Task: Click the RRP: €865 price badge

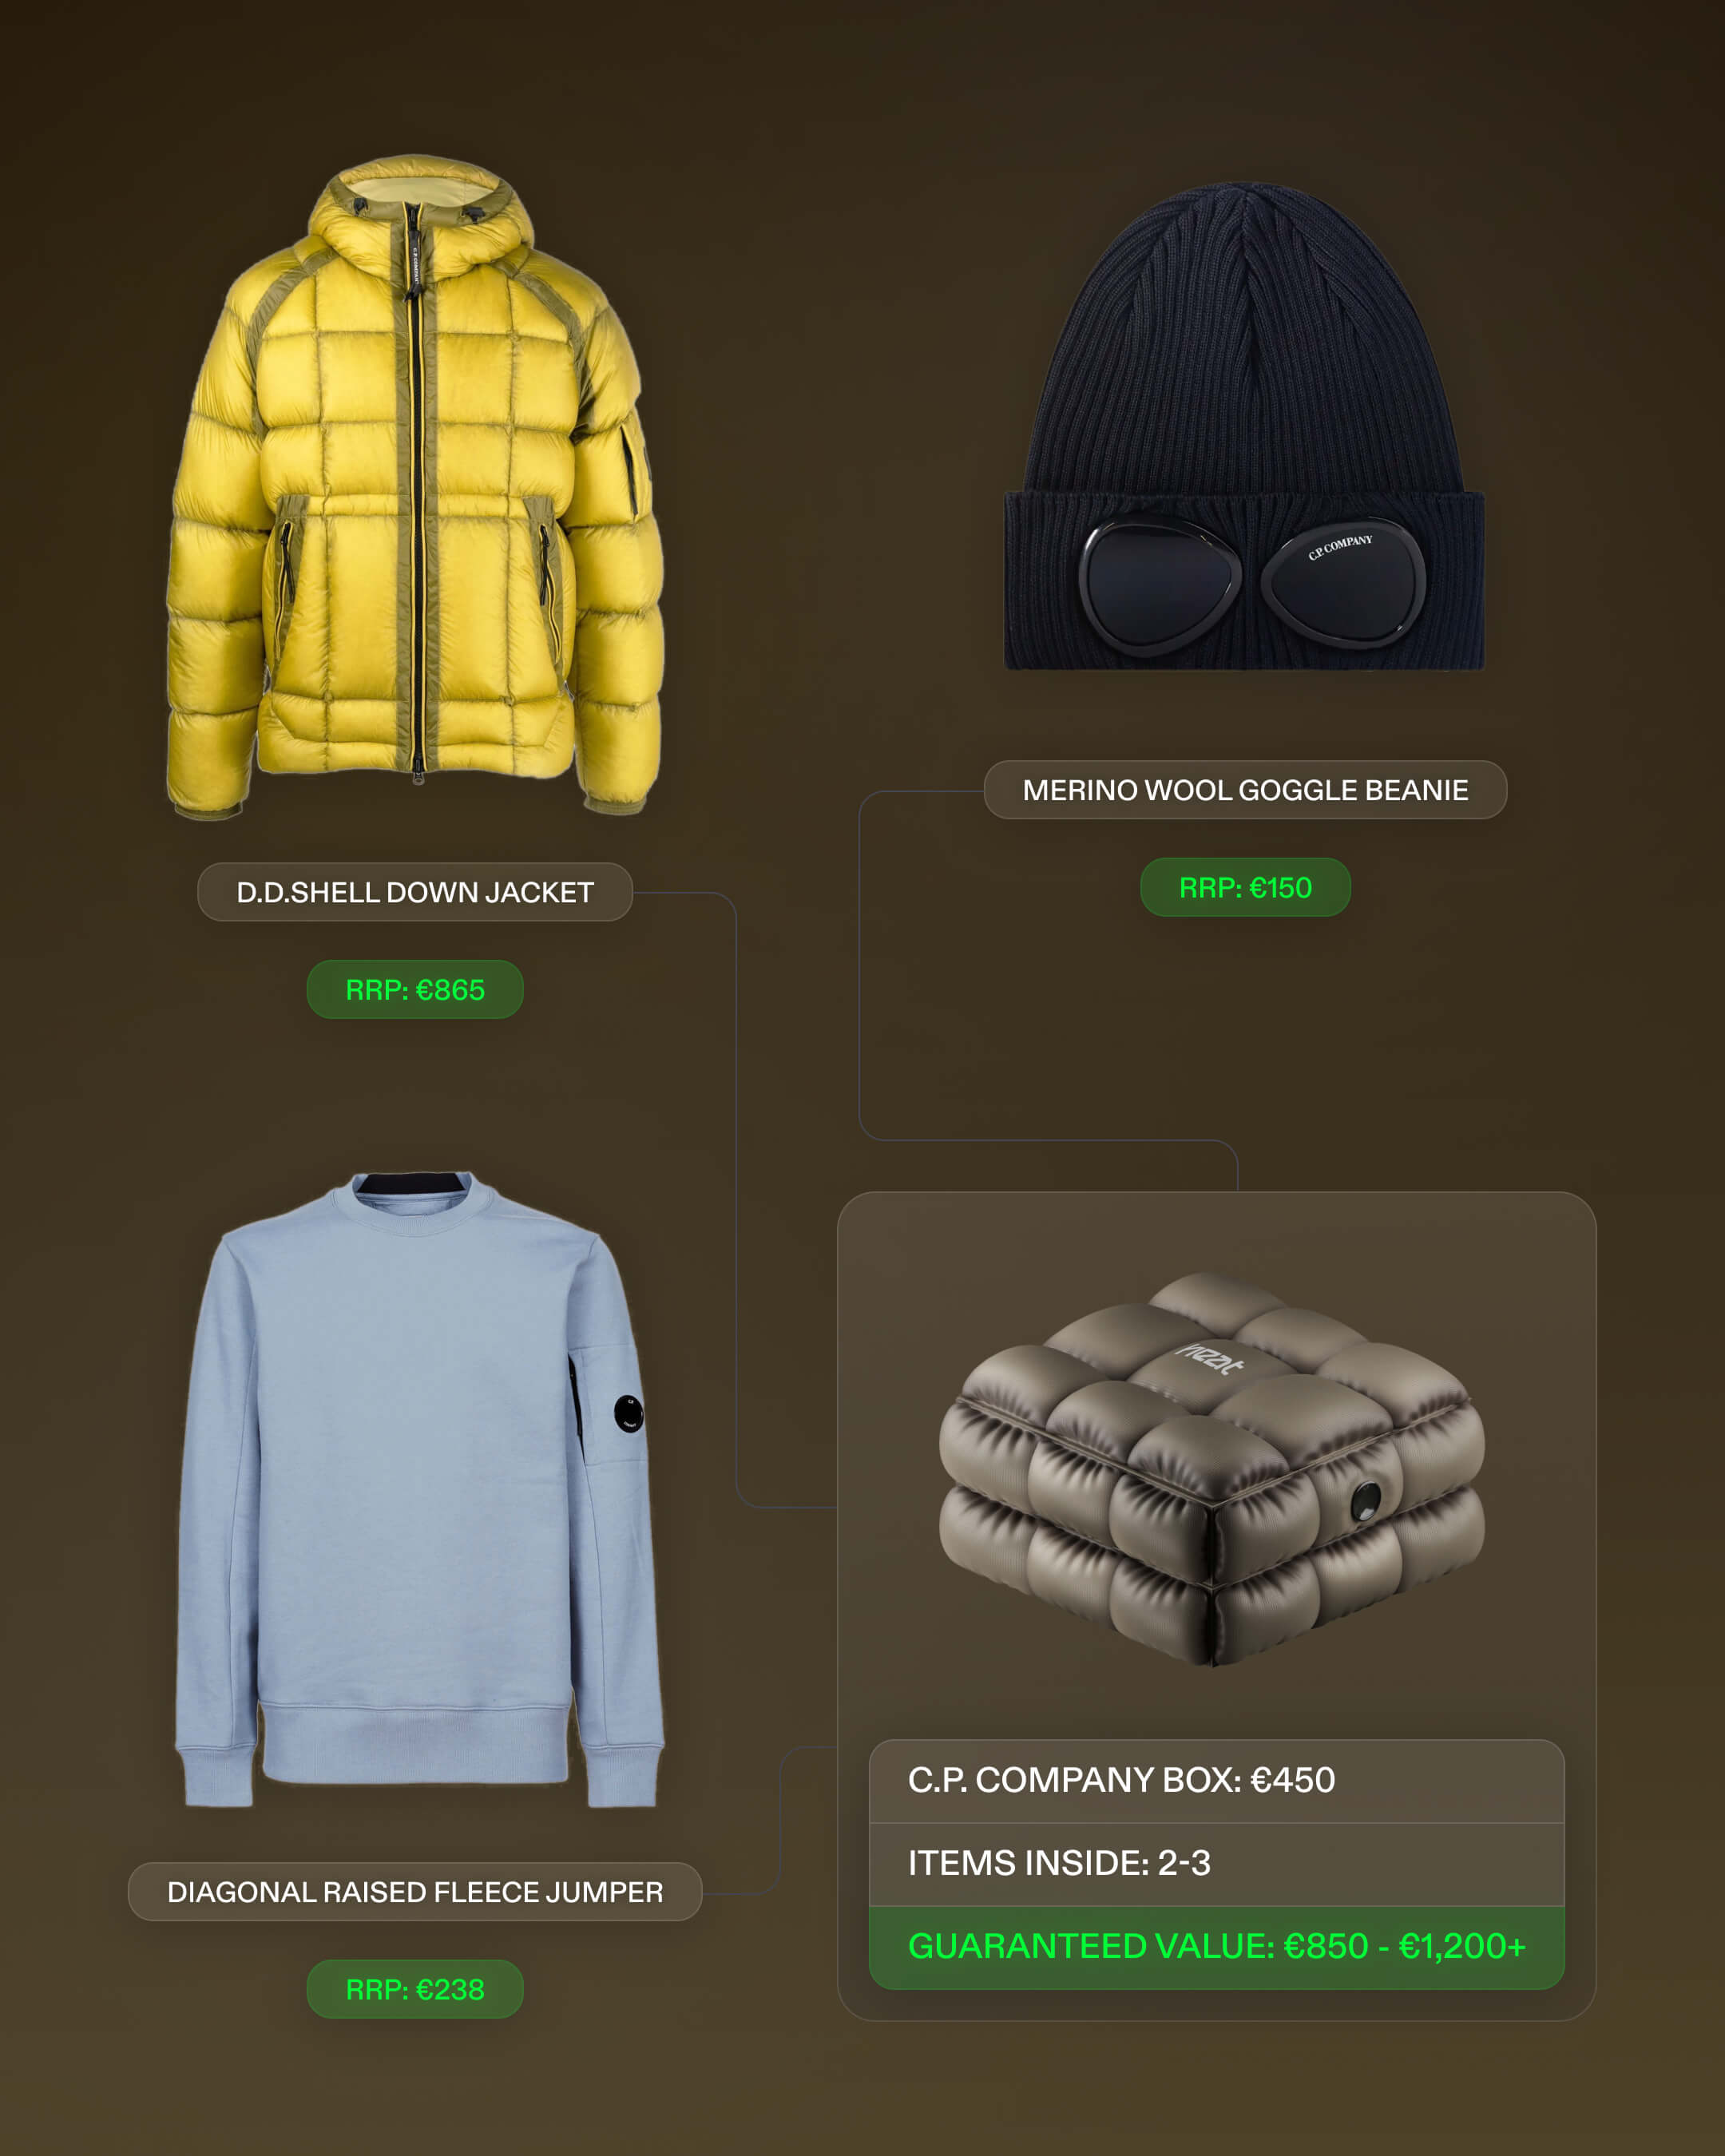Action: click(x=415, y=990)
